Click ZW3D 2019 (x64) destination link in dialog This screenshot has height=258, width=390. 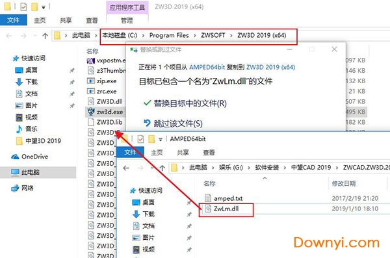270,67
